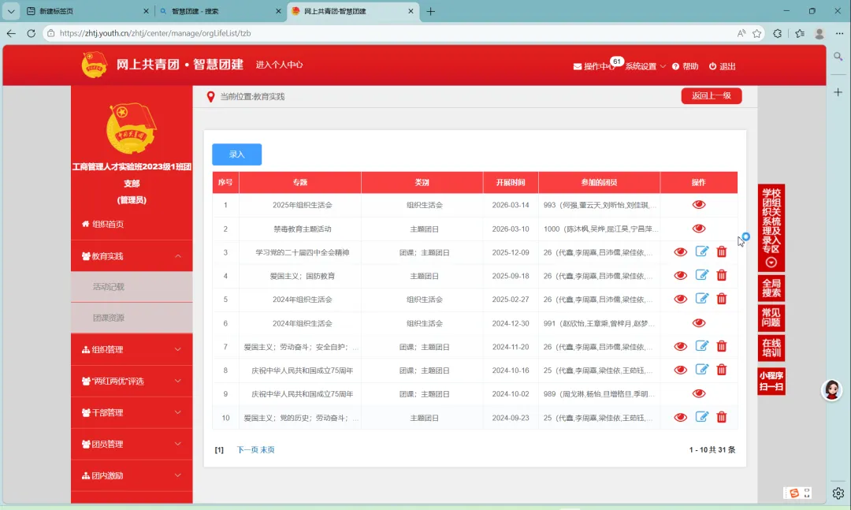Click trash icon for row 7 activity
The width and height of the screenshot is (851, 510).
click(721, 347)
